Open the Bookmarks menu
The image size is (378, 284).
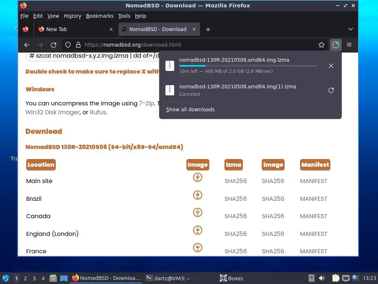100,16
